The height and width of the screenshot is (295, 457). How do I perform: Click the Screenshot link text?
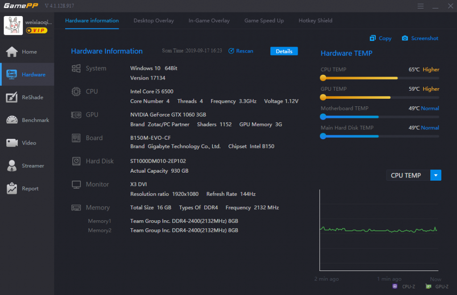point(425,38)
